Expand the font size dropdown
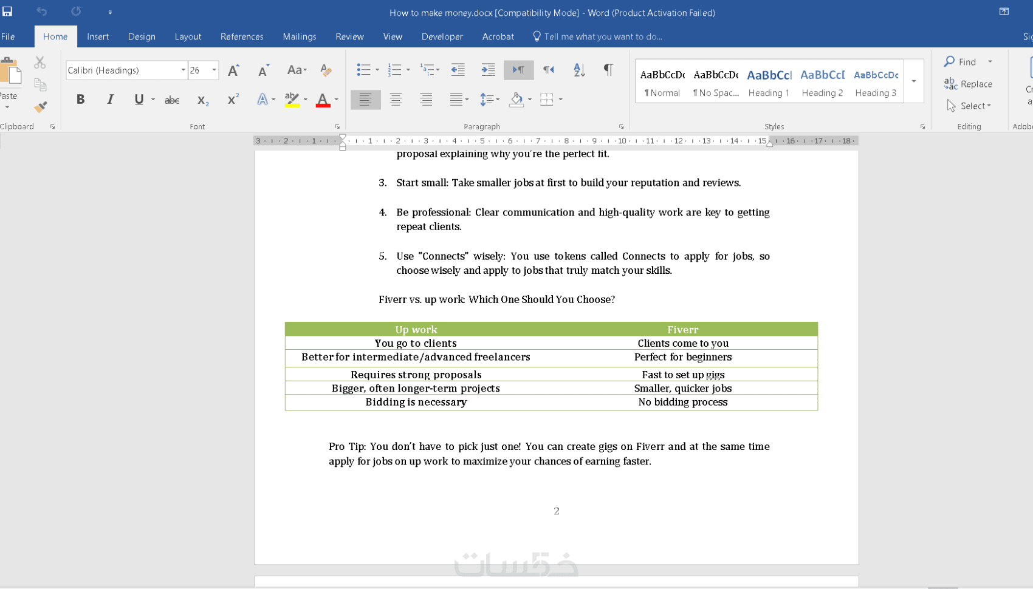Screen dimensions: 1033x589 pyautogui.click(x=214, y=70)
